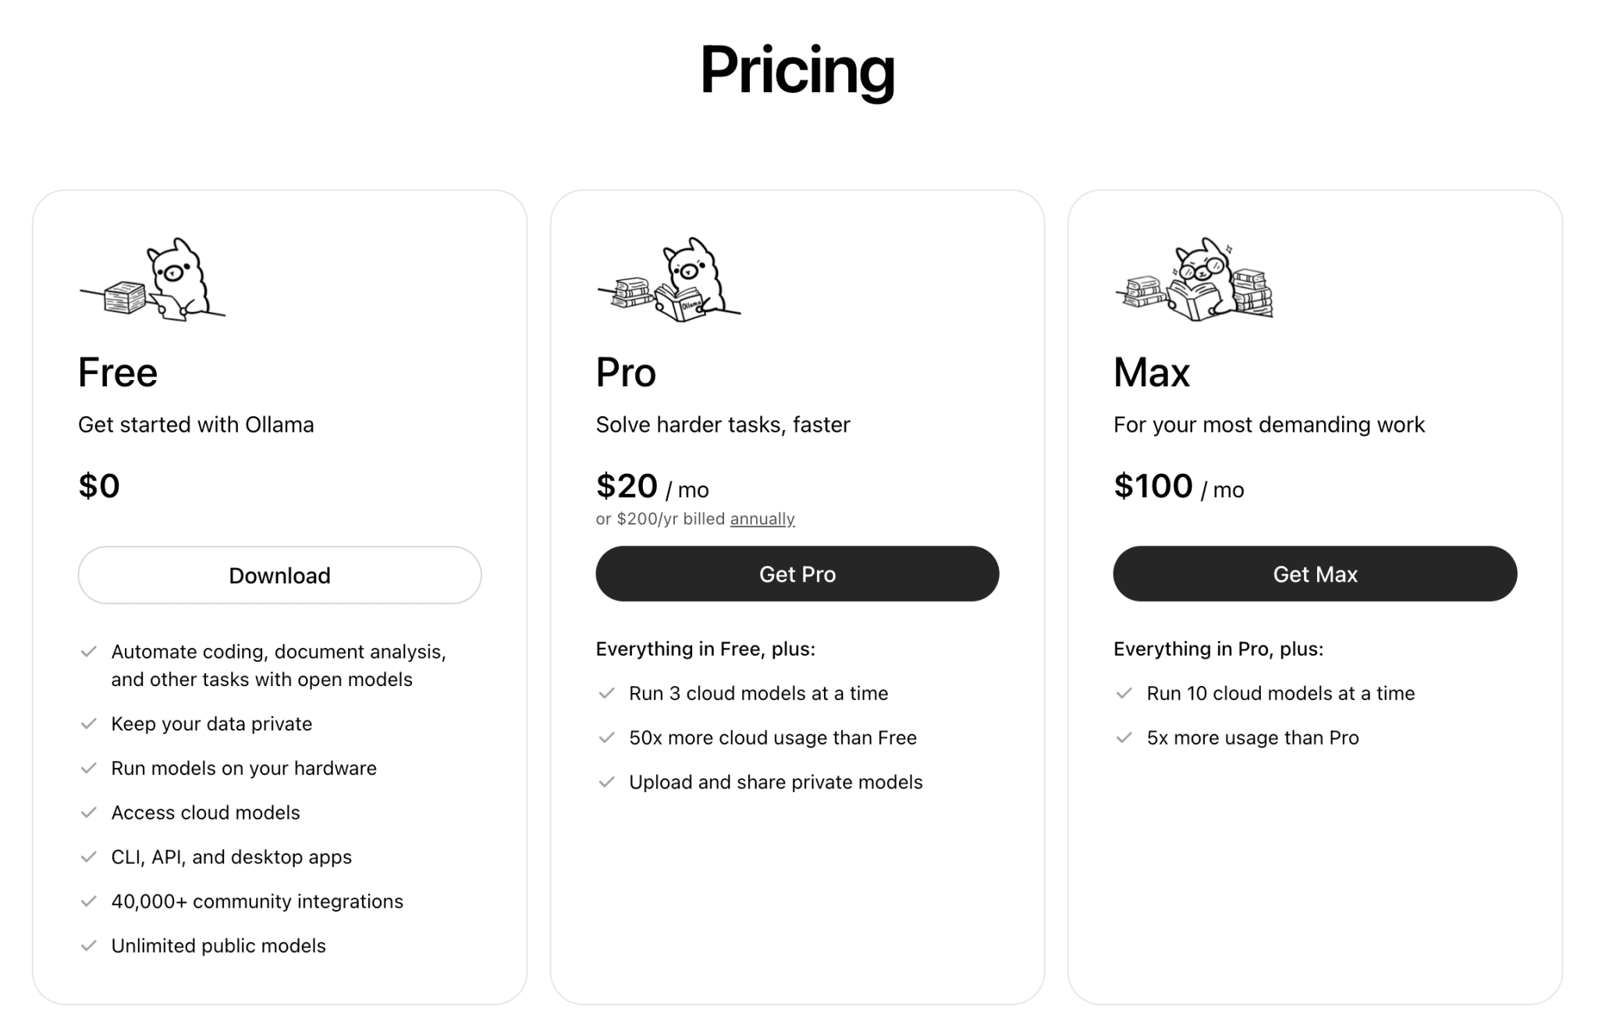Click the $100 / mo price text

click(x=1178, y=486)
